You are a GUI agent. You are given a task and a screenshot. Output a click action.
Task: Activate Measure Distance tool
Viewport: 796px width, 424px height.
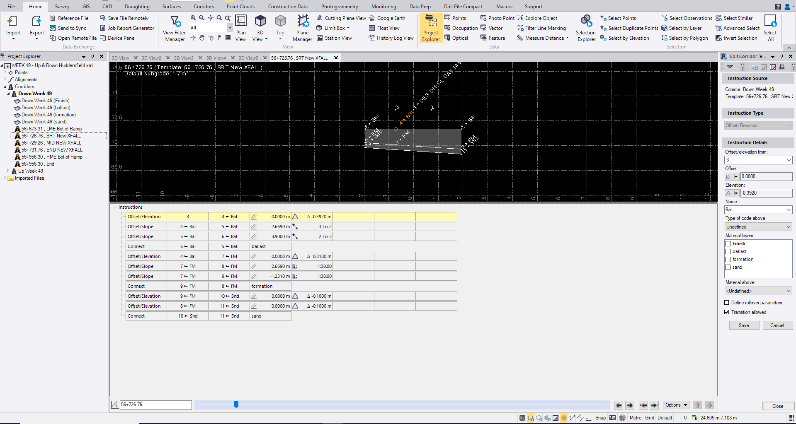click(x=544, y=38)
